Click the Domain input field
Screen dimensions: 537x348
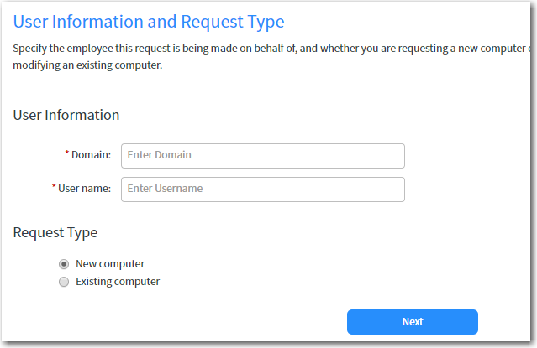(x=262, y=156)
